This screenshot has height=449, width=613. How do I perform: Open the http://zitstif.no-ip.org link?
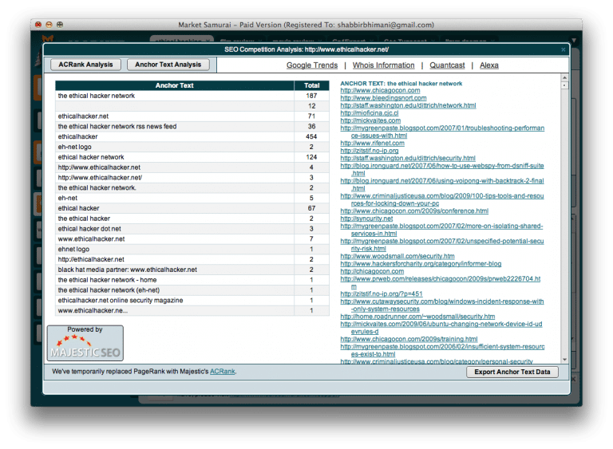coord(370,151)
